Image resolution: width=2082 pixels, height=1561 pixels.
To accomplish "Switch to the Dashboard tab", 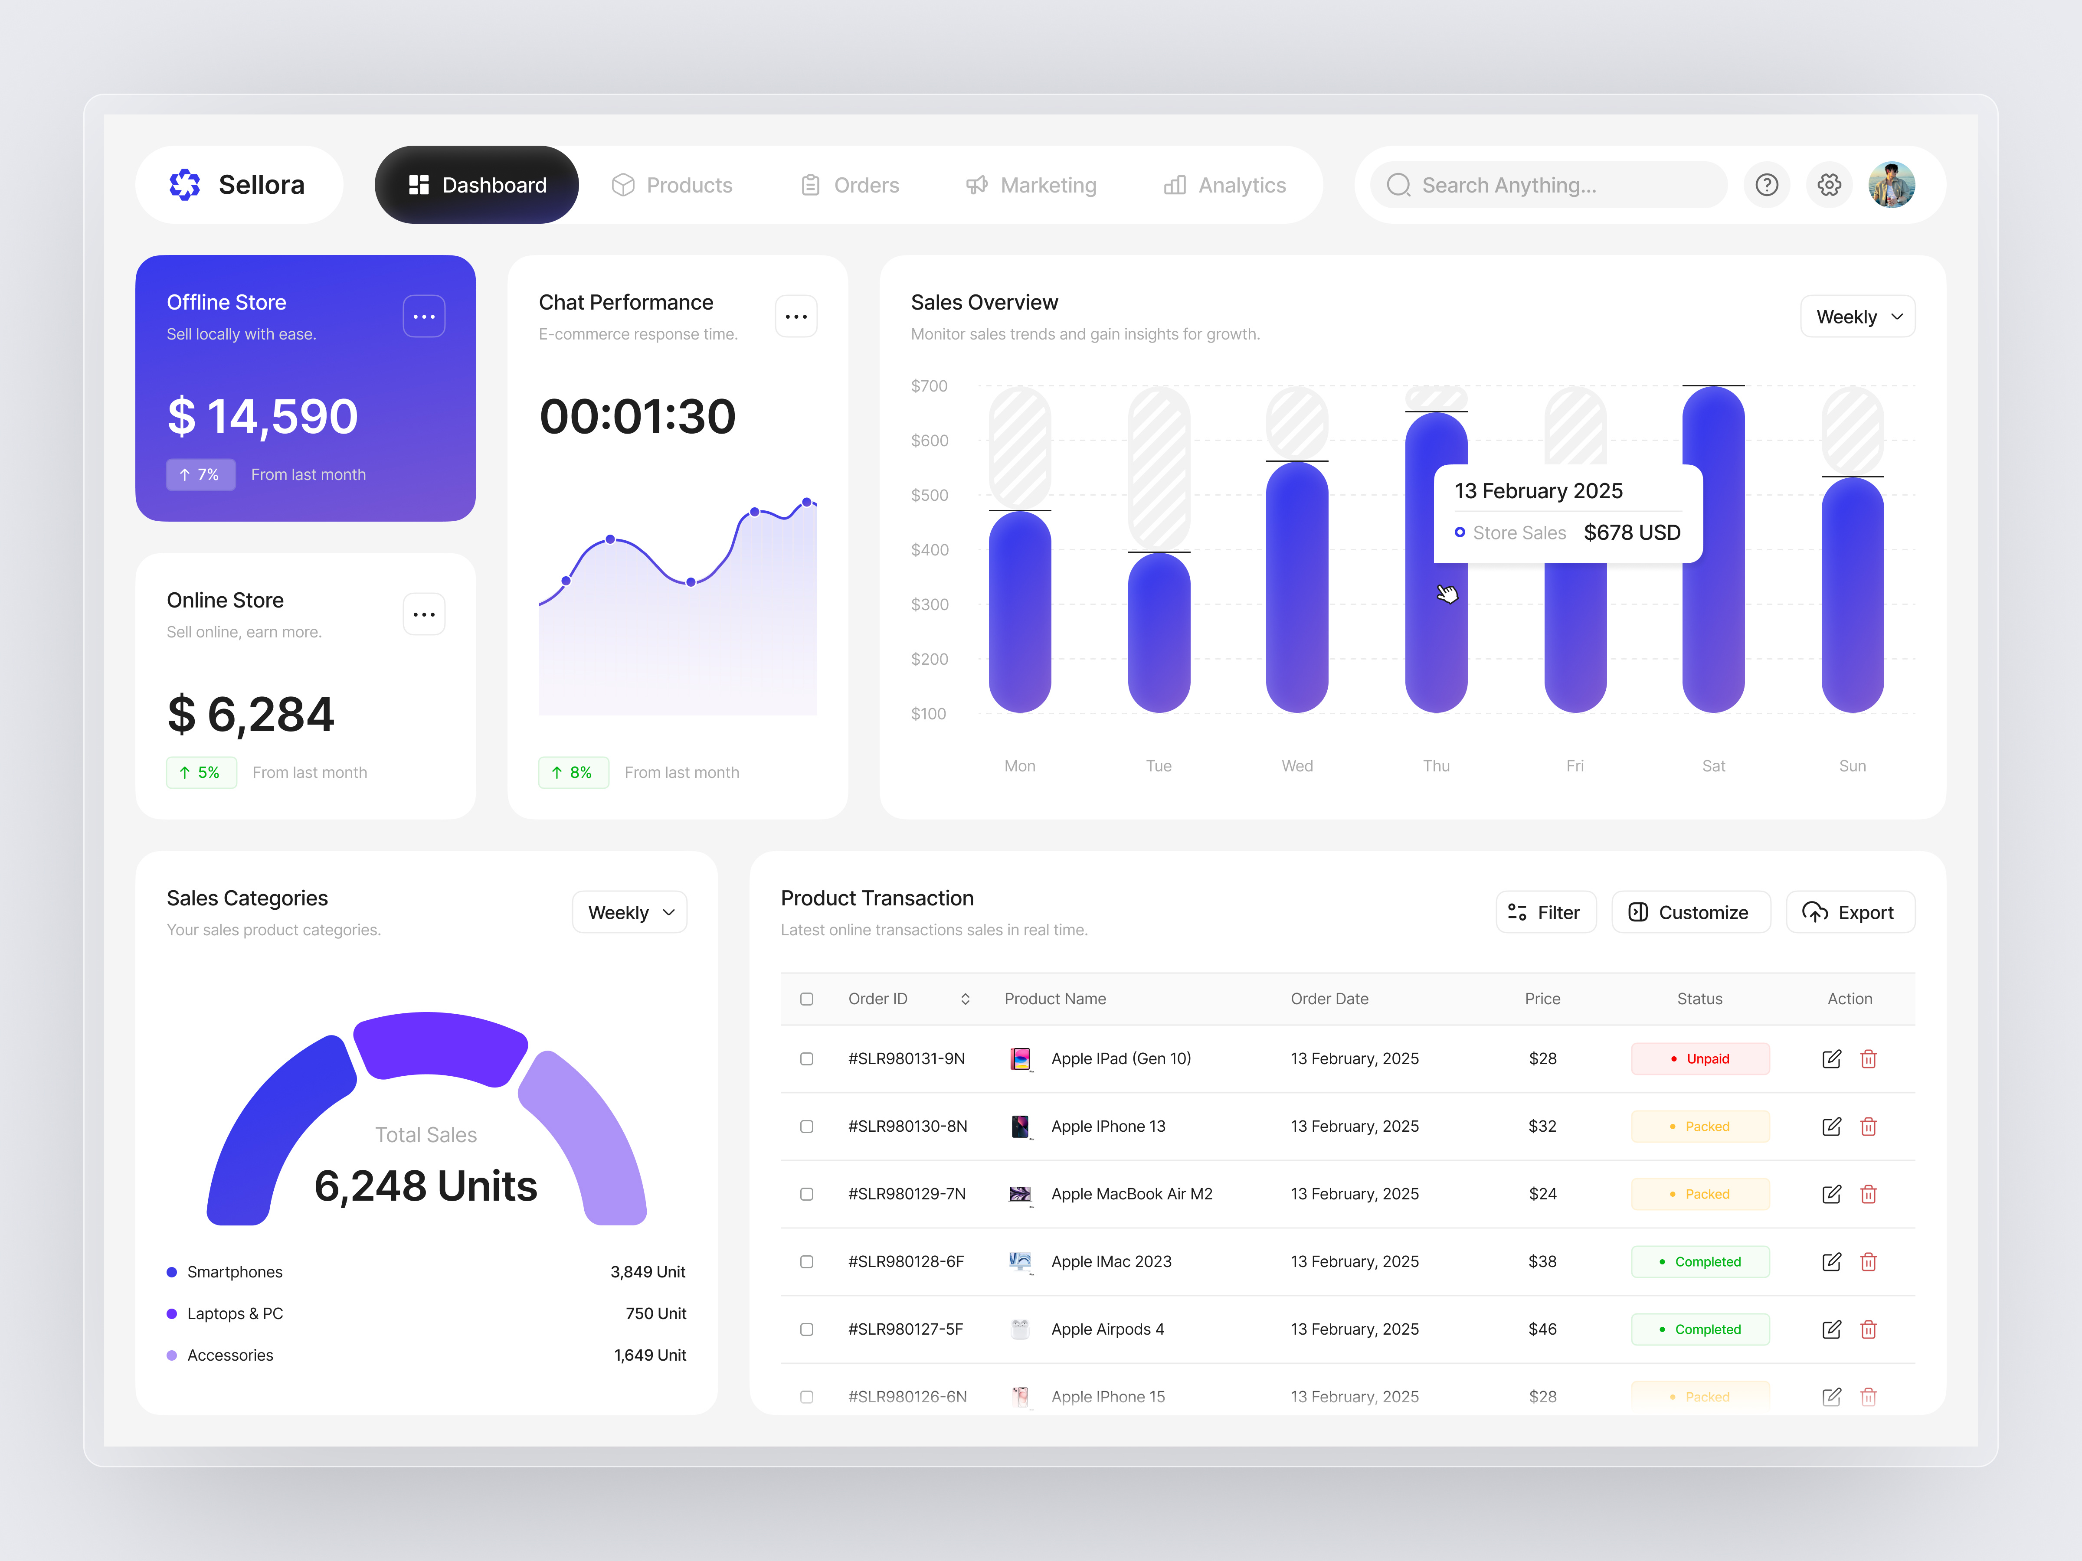I will 476,184.
